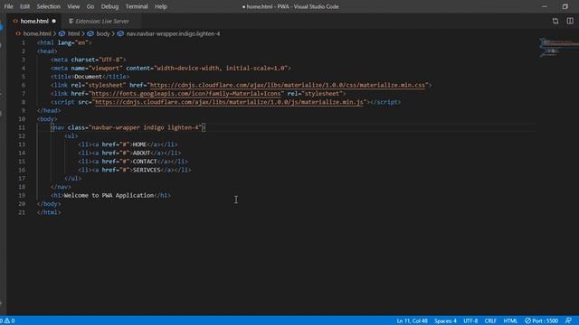Click the home.html breadcrumb
This screenshot has width=579, height=325.
37,34
